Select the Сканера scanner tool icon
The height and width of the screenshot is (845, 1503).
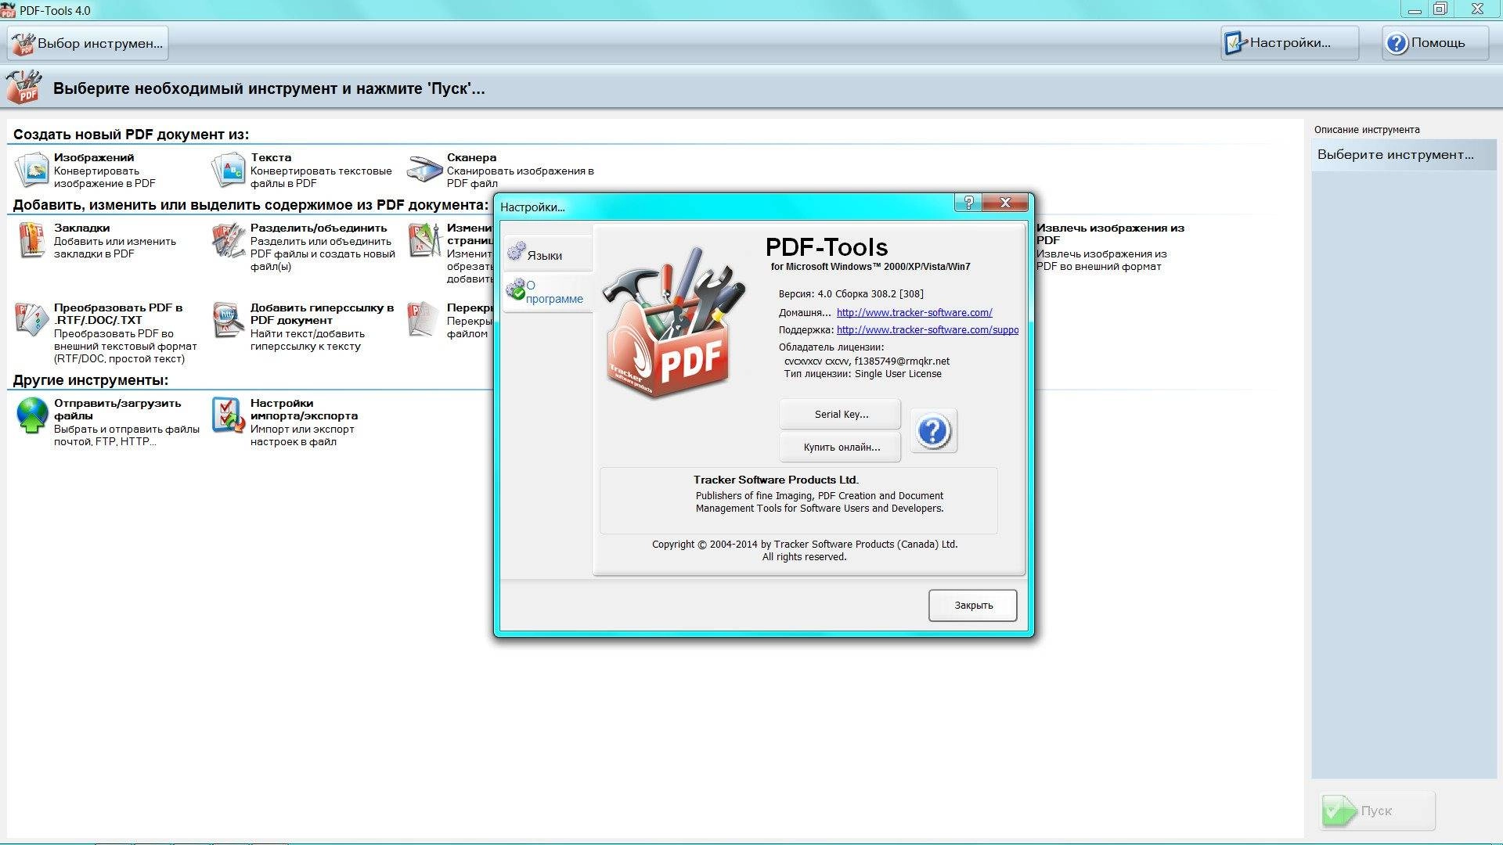point(425,169)
